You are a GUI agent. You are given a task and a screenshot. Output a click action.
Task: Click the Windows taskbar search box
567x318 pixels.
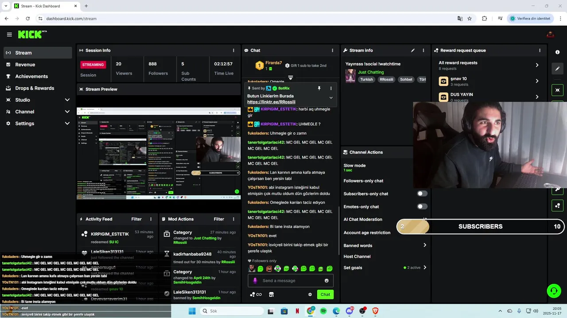[x=232, y=311]
